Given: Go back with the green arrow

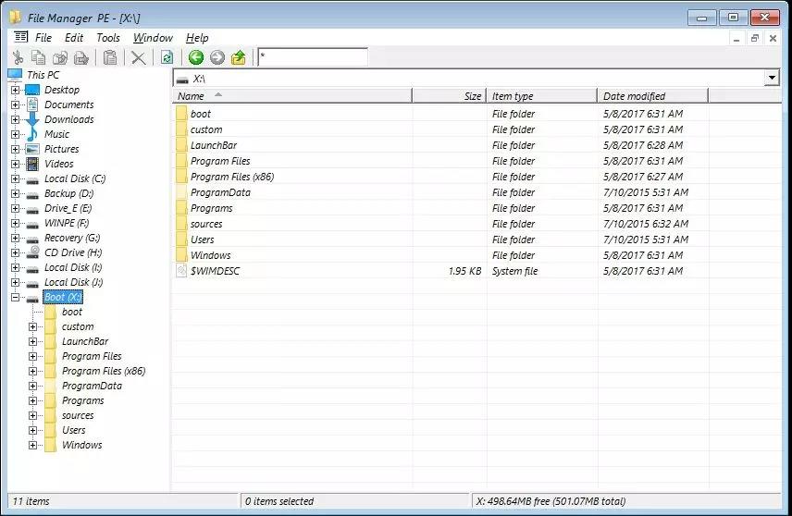Looking at the screenshot, I should click(x=196, y=57).
